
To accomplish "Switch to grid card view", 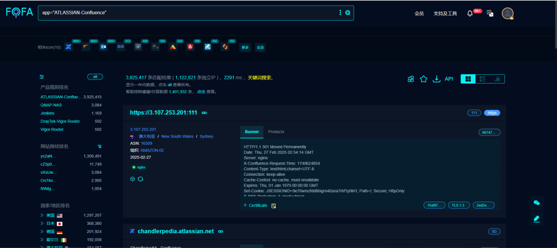I will 468,79.
